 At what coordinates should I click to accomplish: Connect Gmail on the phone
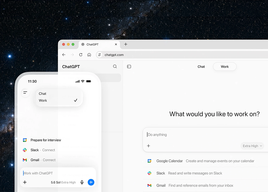(x=49, y=160)
